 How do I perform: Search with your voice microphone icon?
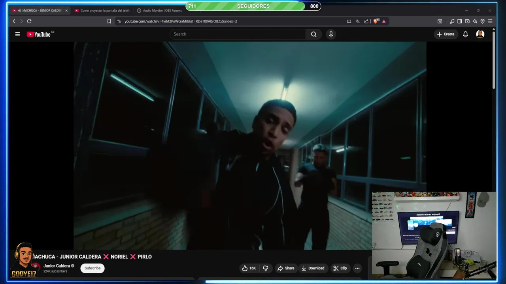click(x=331, y=34)
